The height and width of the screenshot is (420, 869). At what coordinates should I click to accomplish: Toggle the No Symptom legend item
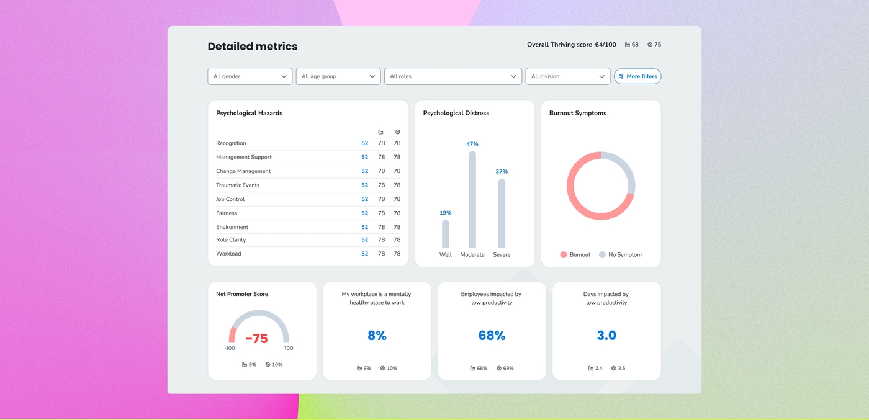(x=620, y=255)
